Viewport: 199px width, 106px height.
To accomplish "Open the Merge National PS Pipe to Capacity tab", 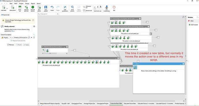I will (50, 104).
